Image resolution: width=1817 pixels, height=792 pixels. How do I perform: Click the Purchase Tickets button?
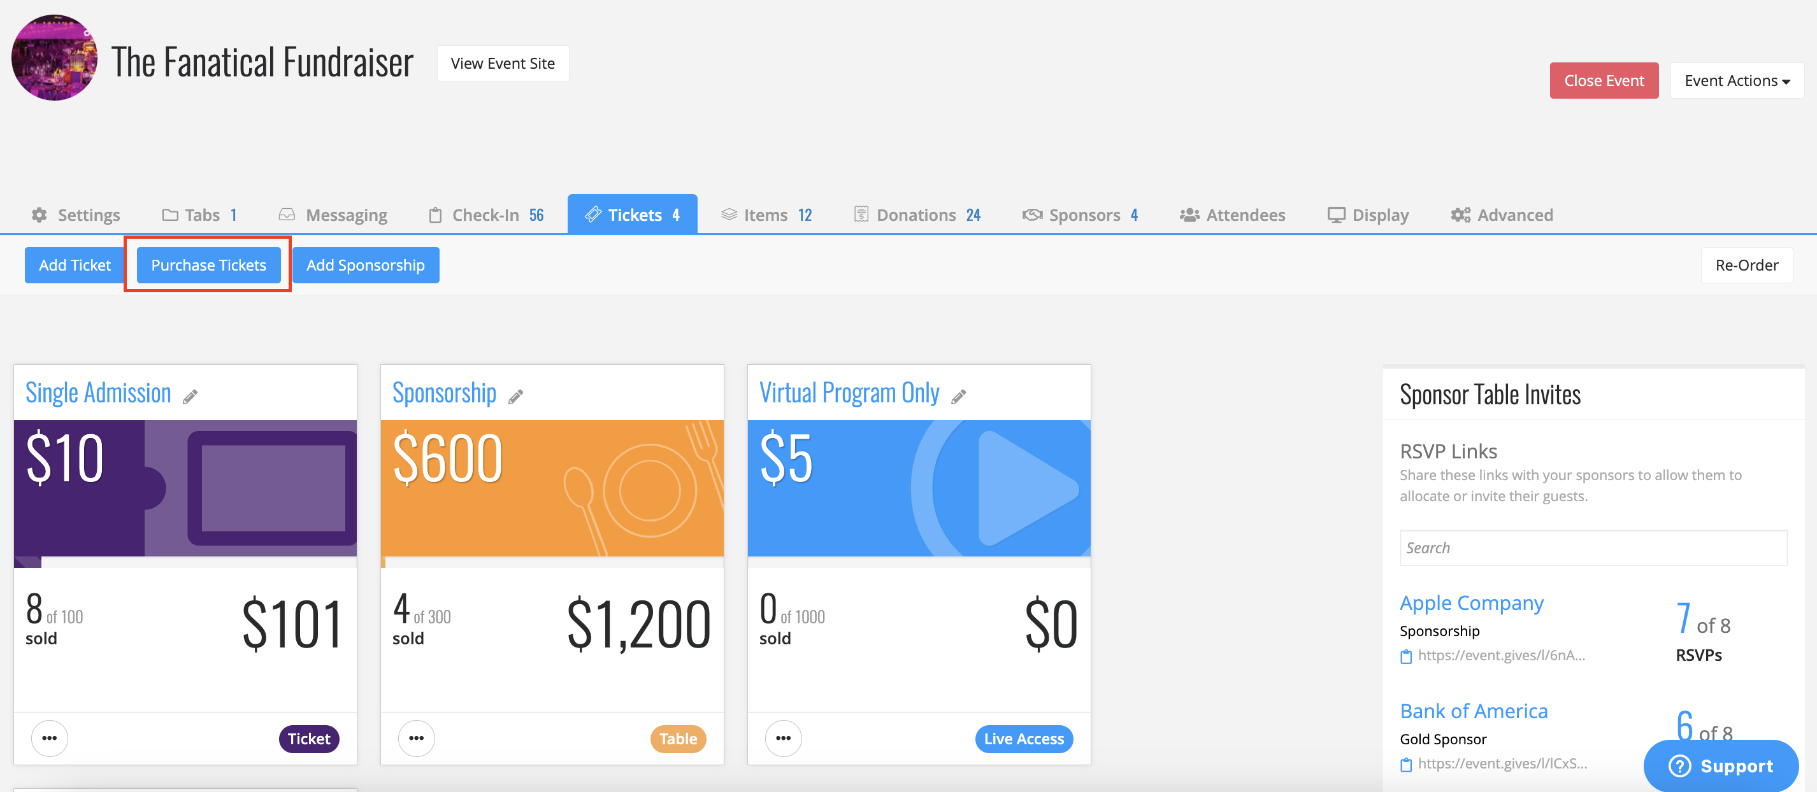click(209, 265)
